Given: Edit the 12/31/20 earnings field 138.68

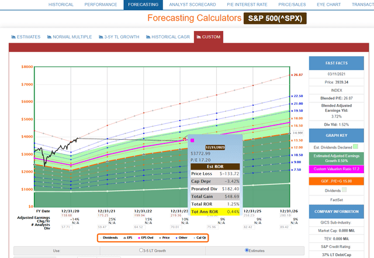Looking at the screenshot, I should pos(67,215).
